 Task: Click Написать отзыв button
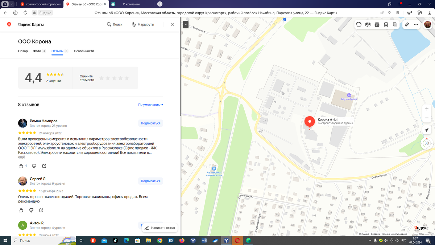click(159, 228)
